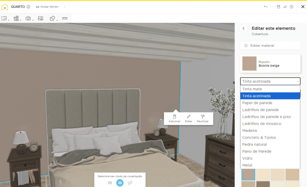Switch to first-person walk view mode

[130, 183]
